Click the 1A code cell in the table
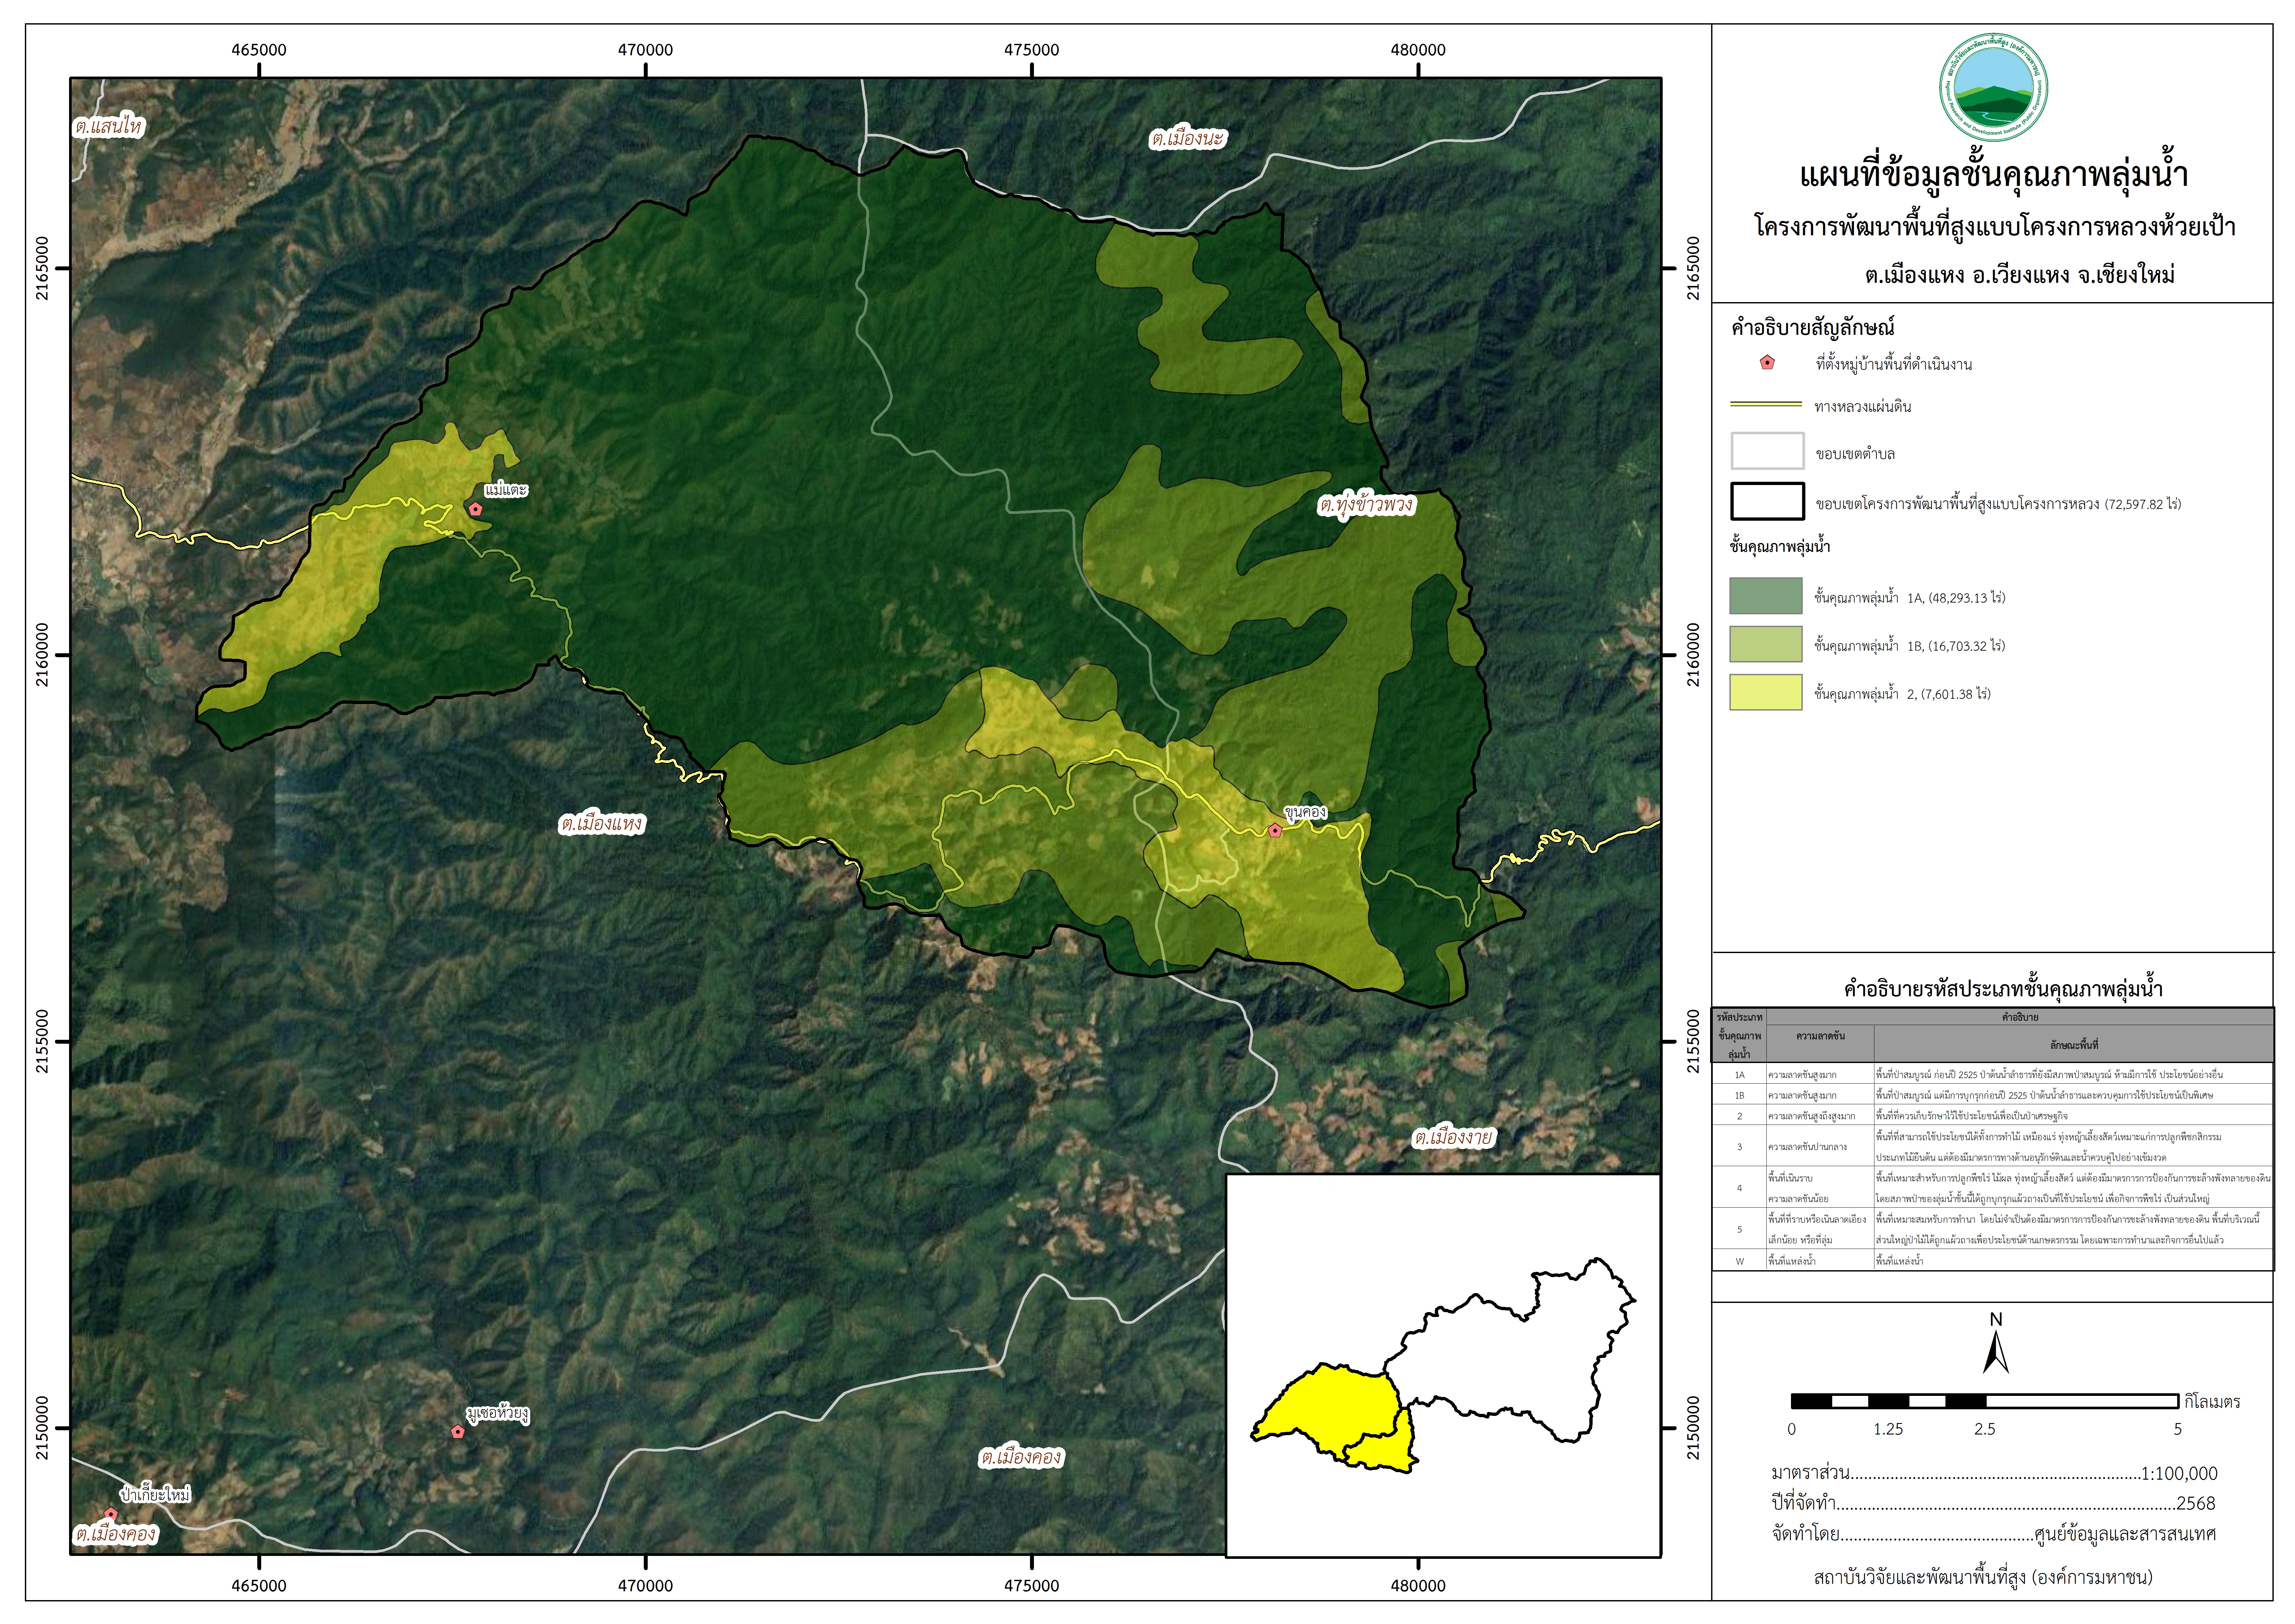The image size is (2295, 1624). [x=1739, y=1074]
